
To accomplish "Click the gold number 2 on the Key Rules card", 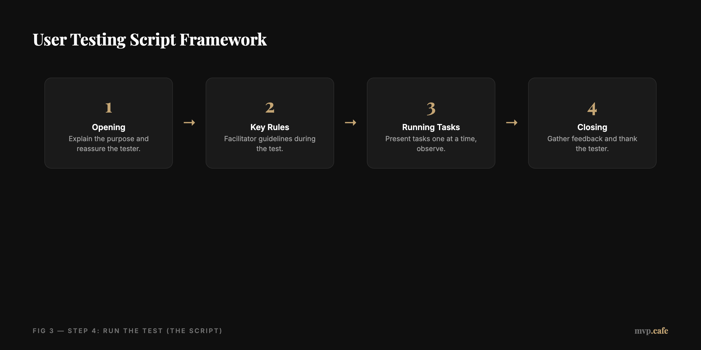I will pos(270,108).
